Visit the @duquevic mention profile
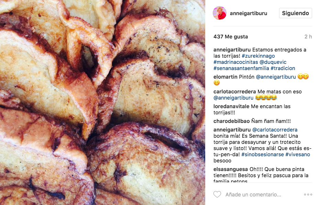This screenshot has width=320, height=205. click(273, 62)
